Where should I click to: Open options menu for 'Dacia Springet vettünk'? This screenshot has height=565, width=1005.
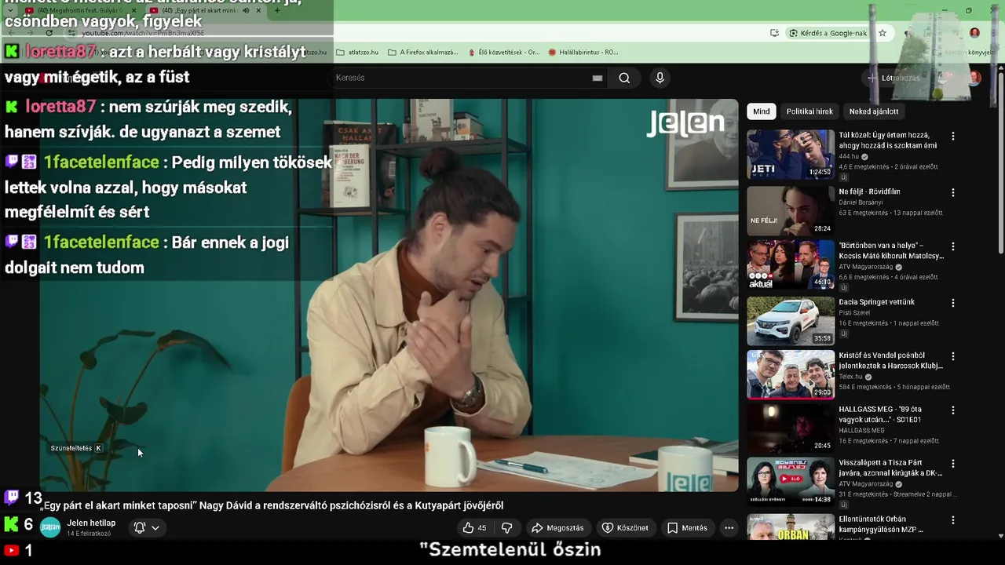[953, 303]
